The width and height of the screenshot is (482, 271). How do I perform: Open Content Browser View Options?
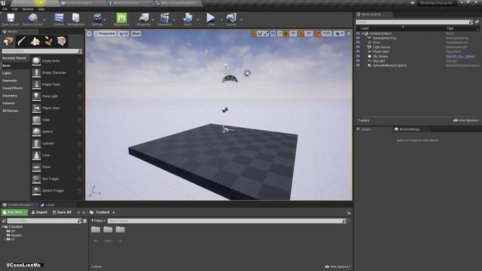[337, 266]
